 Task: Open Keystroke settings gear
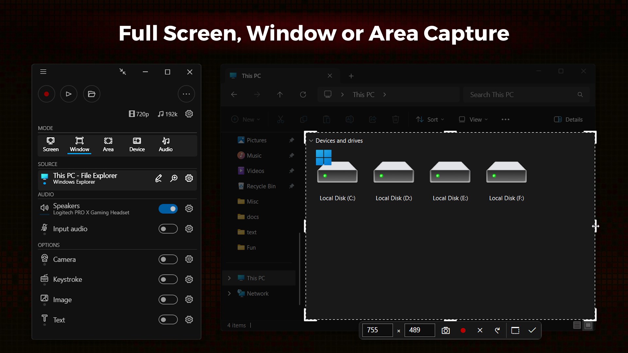(x=189, y=279)
